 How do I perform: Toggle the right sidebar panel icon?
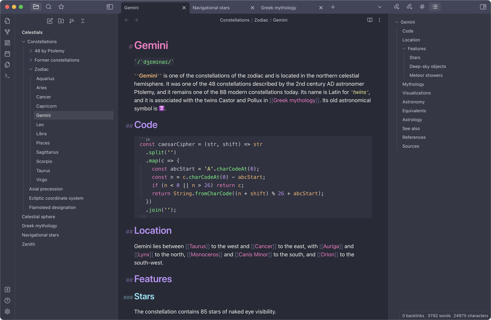point(483,7)
